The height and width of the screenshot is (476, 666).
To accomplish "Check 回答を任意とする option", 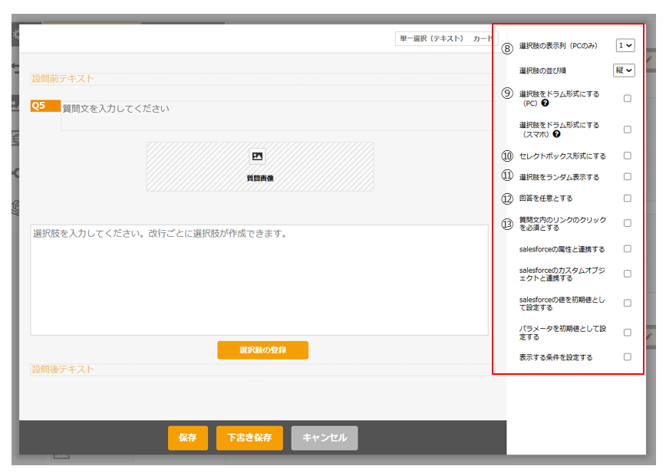I will click(x=628, y=198).
